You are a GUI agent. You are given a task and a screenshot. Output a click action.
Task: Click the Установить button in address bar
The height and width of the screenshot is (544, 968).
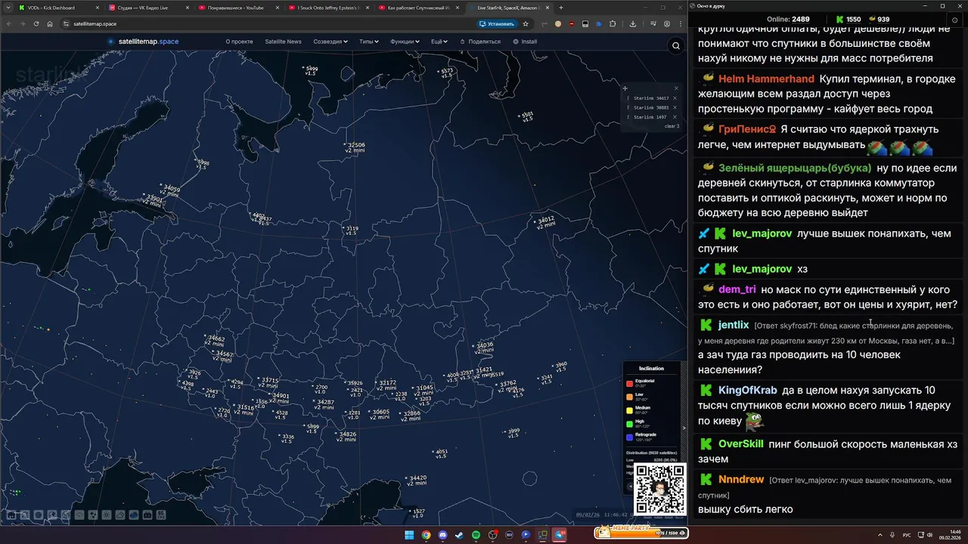[498, 23]
